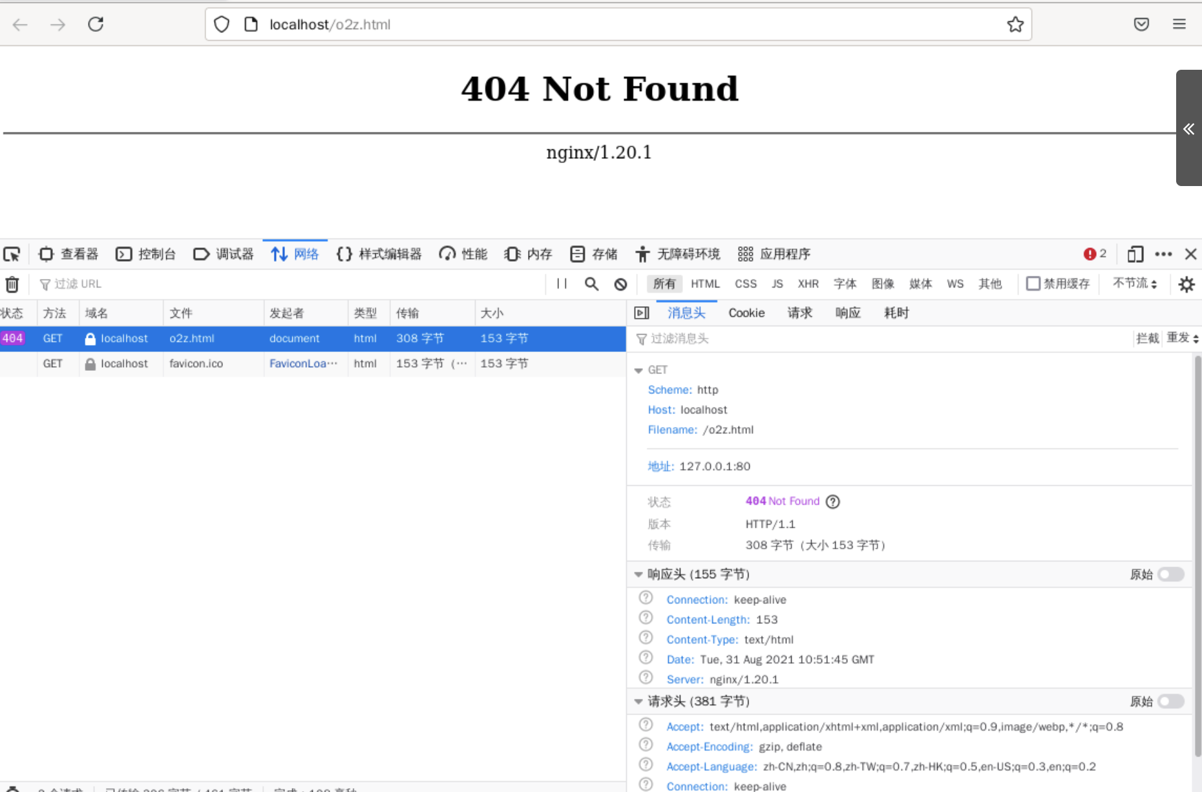Filter requests by WS
The height and width of the screenshot is (792, 1202).
pos(955,284)
